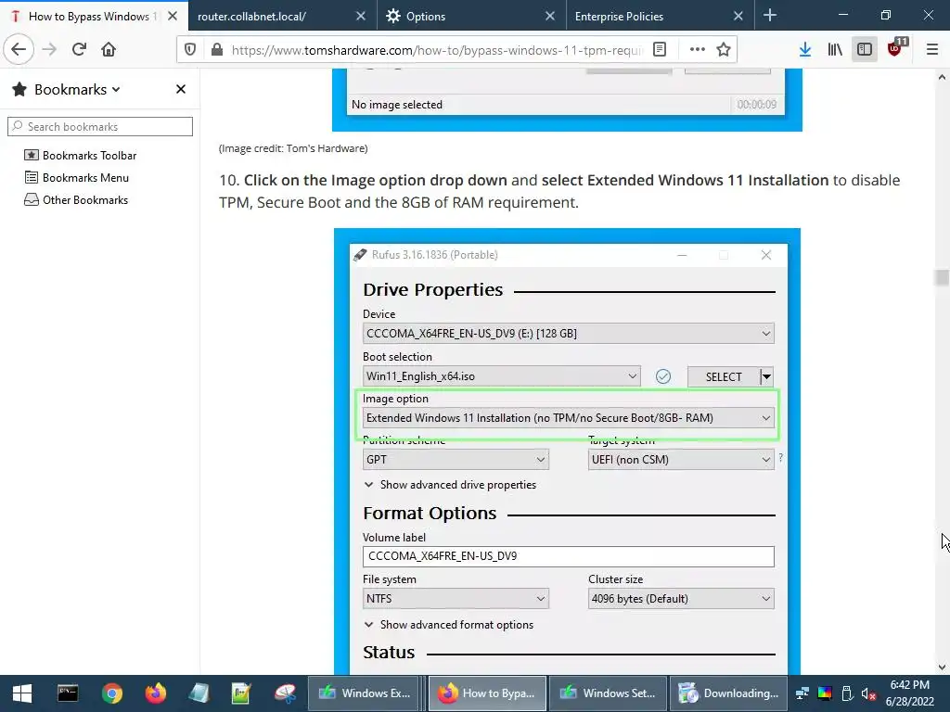The image size is (950, 712).
Task: Click the How to Bypa... Firefox taskbar button
Action: (488, 693)
